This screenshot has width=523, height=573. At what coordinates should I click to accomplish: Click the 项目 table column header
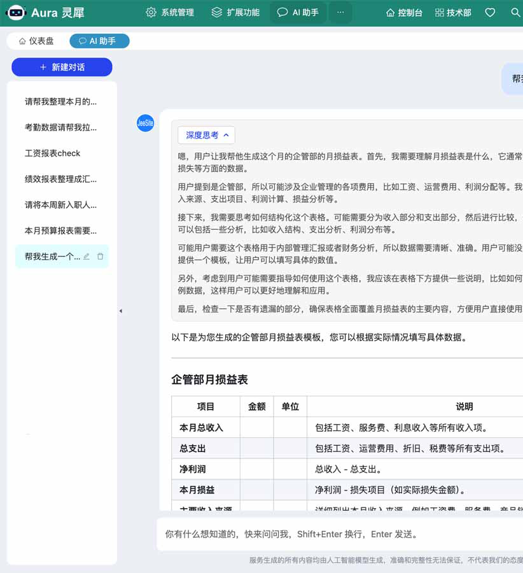206,406
